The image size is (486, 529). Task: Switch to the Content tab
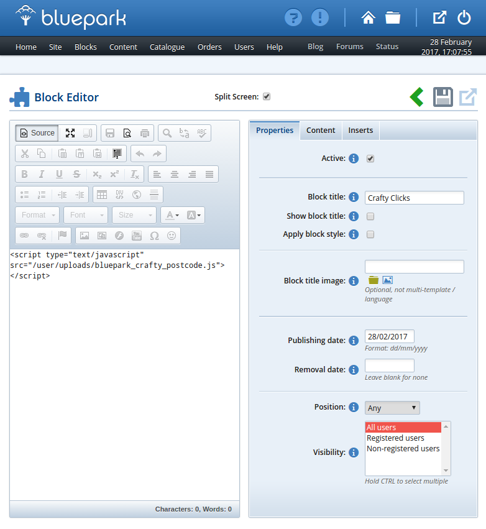click(321, 130)
